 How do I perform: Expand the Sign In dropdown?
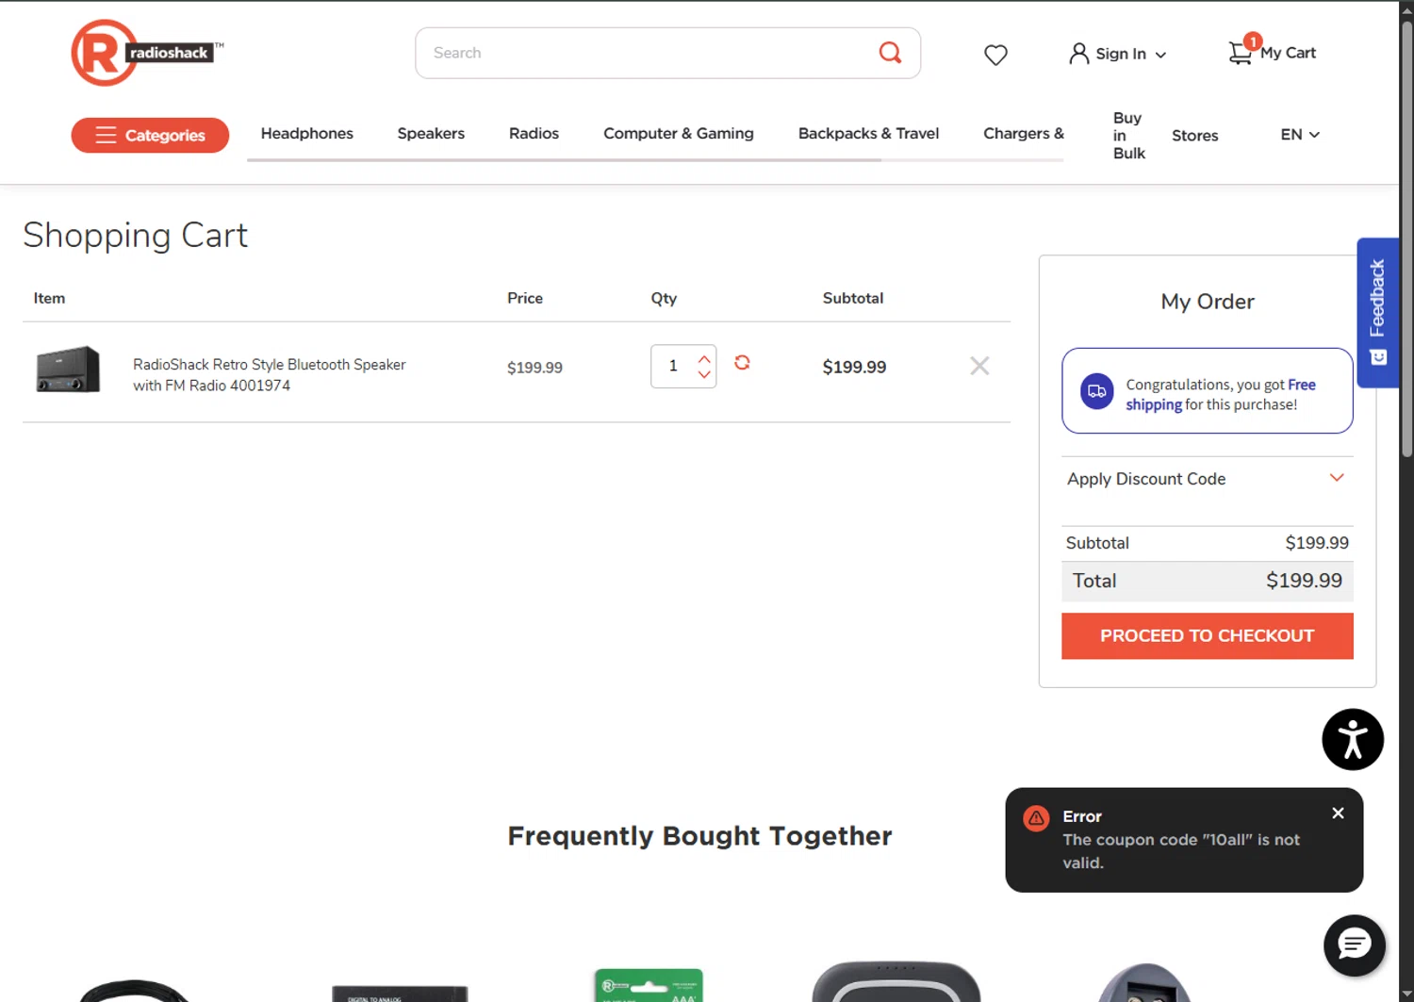tap(1160, 55)
